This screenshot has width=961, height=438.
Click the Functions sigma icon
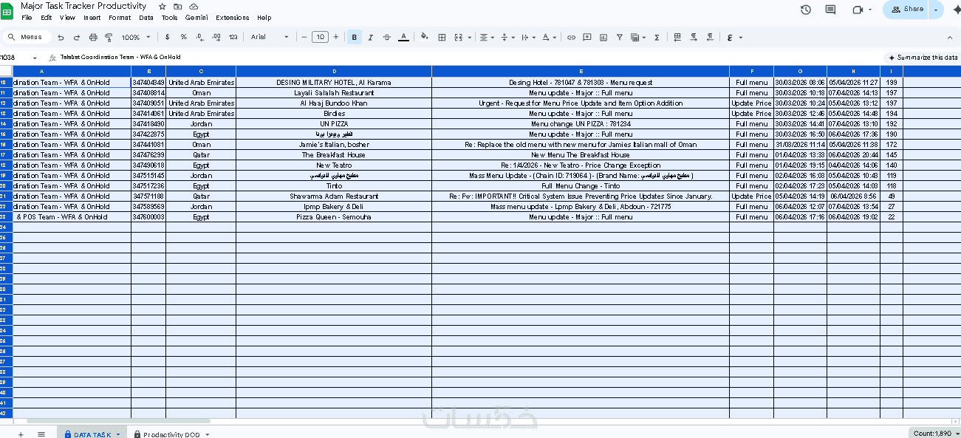[657, 37]
